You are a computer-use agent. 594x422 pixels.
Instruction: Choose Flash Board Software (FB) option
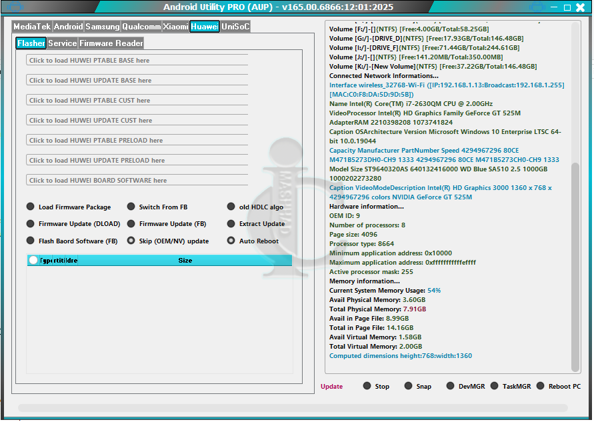pos(31,241)
